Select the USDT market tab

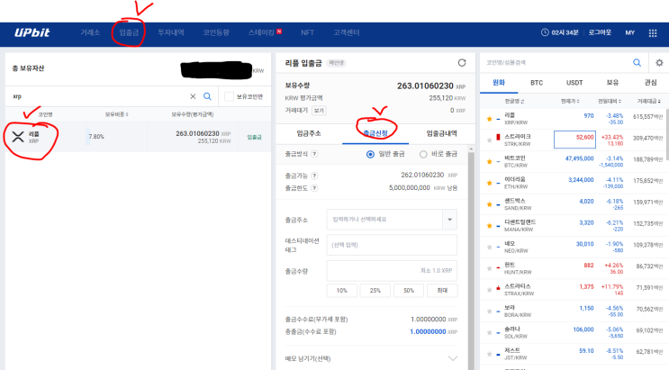point(574,83)
